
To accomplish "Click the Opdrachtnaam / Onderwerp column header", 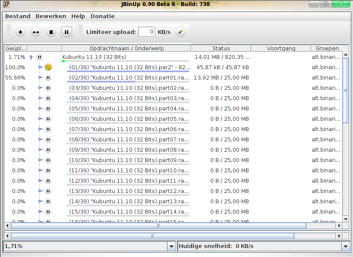I will (126, 48).
